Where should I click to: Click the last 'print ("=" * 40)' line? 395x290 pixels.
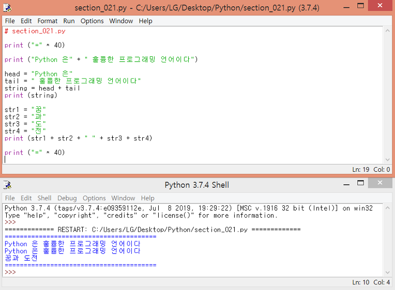(35, 153)
